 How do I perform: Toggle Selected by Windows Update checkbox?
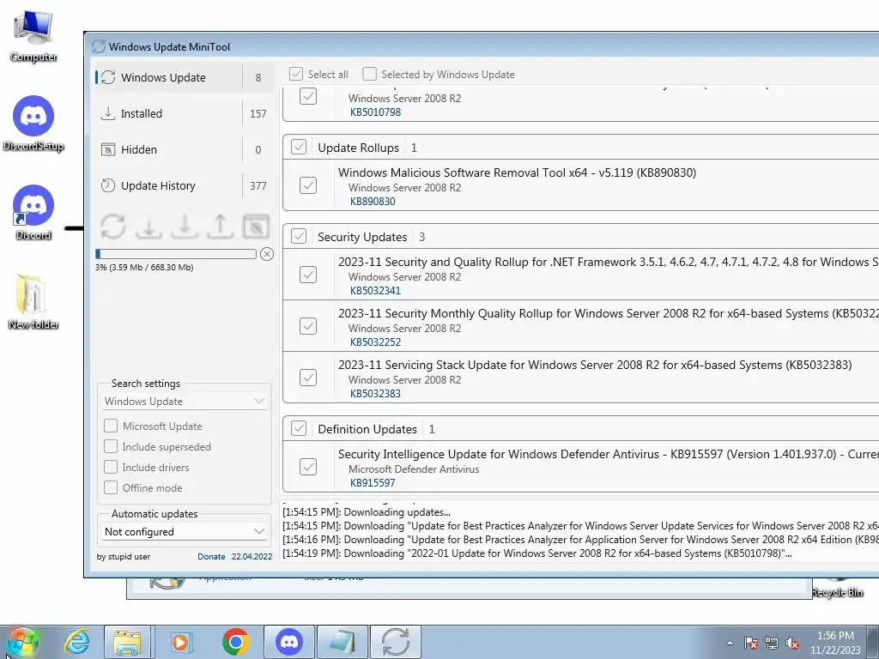click(369, 74)
